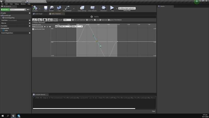Screen dimensions: 209x118
Task: Click the keyframe Time input field
Action: click(65, 26)
